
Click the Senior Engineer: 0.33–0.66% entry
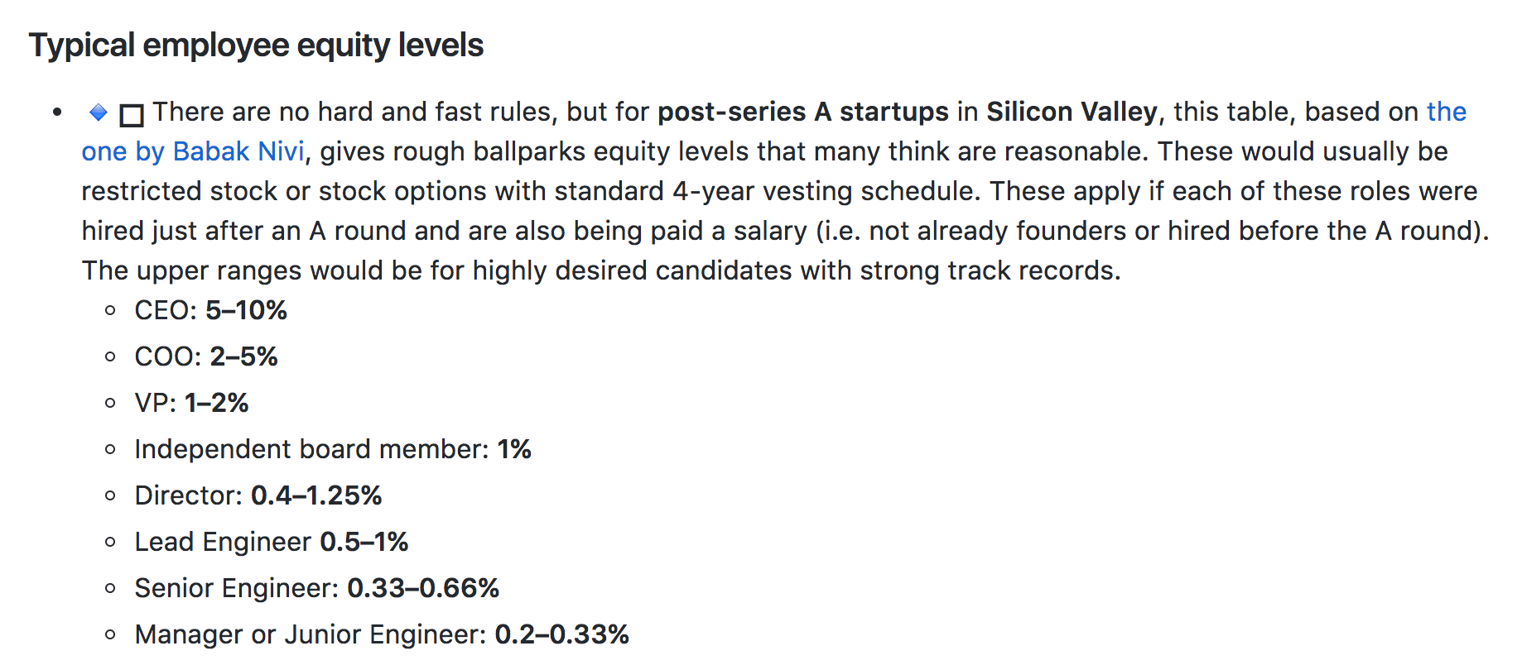tap(317, 588)
